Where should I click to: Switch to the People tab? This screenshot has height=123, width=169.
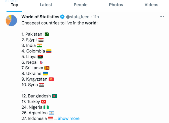(x=81, y=5)
